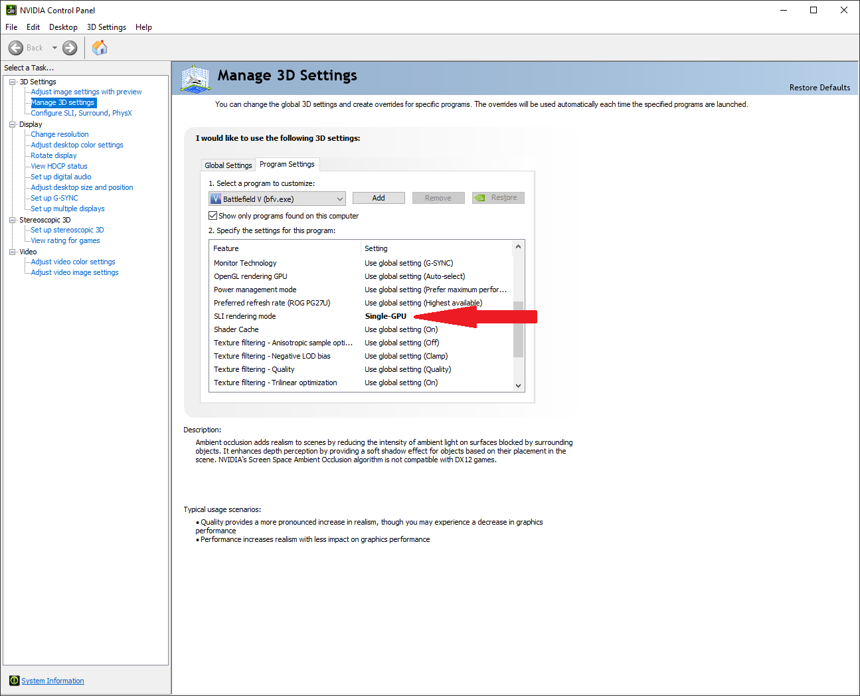Viewport: 860px width, 696px height.
Task: Select the SLI rendering mode row
Action: coord(361,316)
